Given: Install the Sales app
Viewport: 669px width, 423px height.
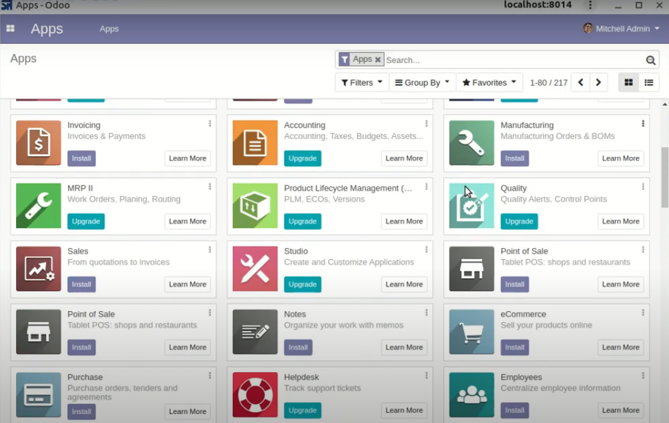Looking at the screenshot, I should click(82, 284).
